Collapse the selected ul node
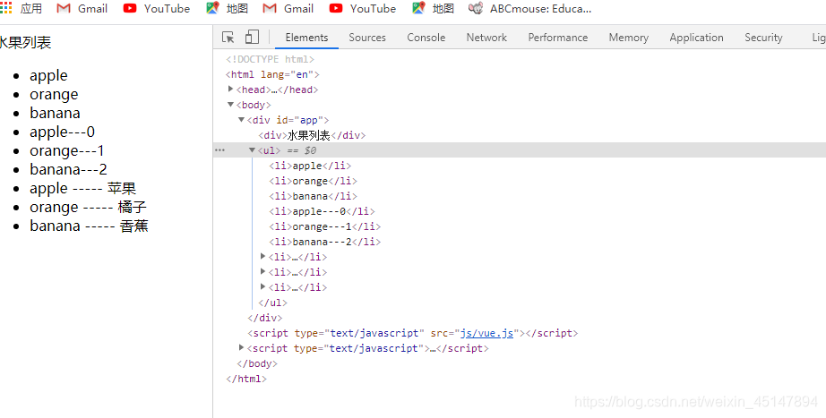The image size is (826, 418). click(253, 150)
